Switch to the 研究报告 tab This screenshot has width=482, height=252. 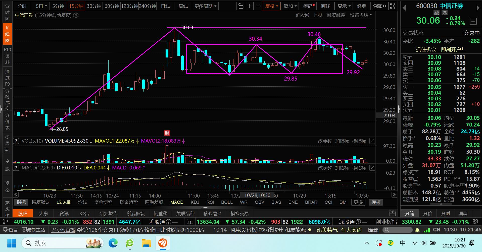point(108,214)
